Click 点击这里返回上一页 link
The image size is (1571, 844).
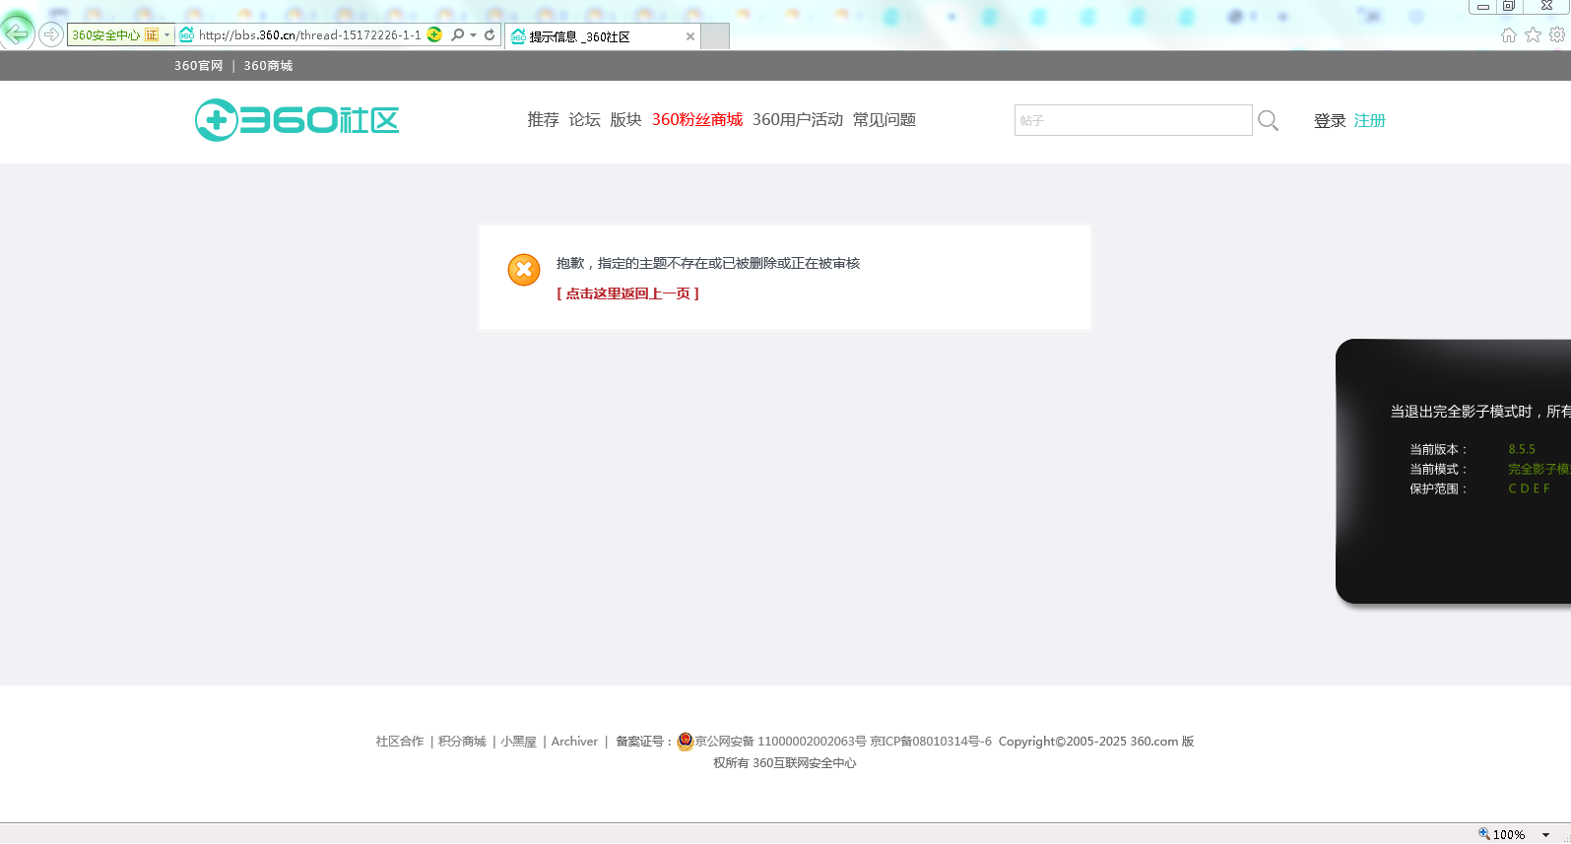click(628, 293)
